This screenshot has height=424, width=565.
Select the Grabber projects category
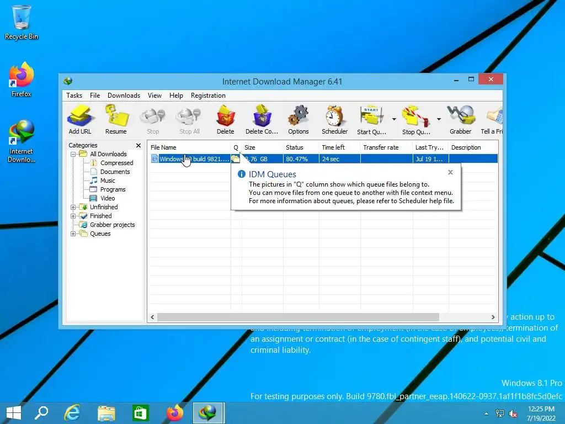[x=112, y=225]
